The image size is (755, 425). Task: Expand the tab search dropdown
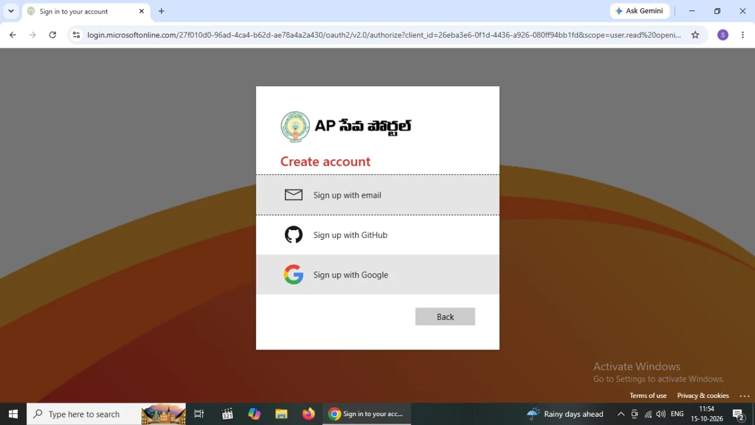coord(11,11)
